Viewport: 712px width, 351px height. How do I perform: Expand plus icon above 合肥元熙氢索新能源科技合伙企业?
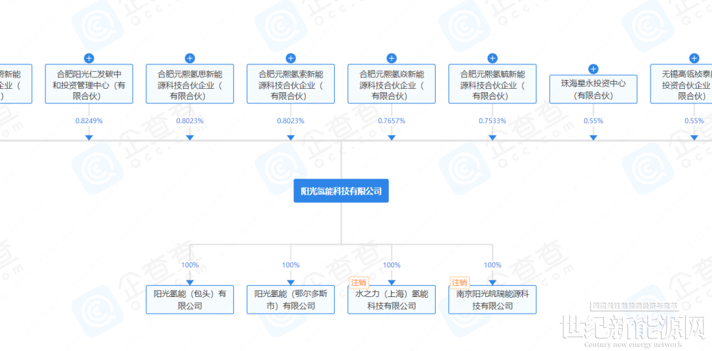coord(291,58)
